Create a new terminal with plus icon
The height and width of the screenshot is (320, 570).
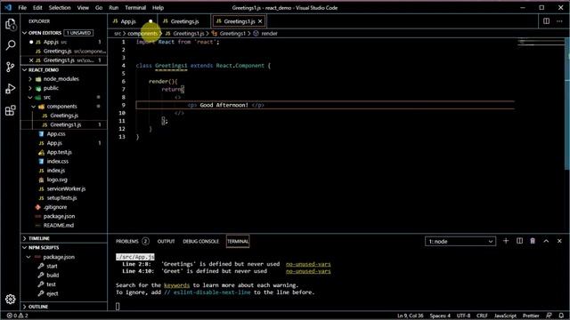506,241
